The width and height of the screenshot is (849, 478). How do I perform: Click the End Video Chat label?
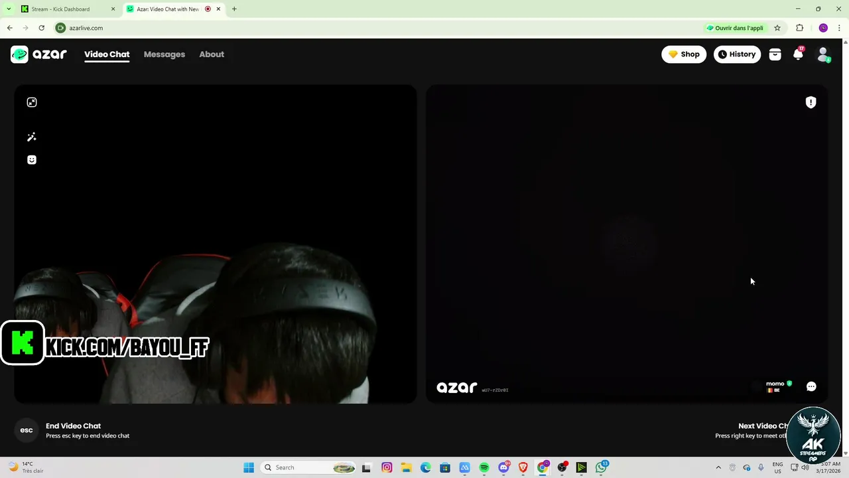[73, 426]
